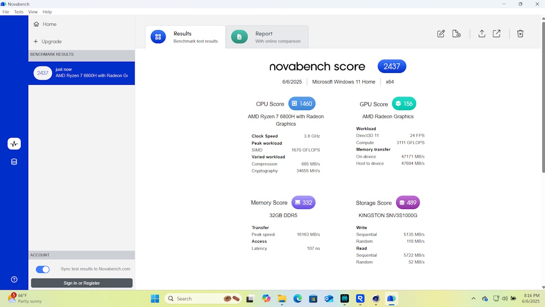
Task: Open File Explorer from taskbar
Action: tap(282, 298)
